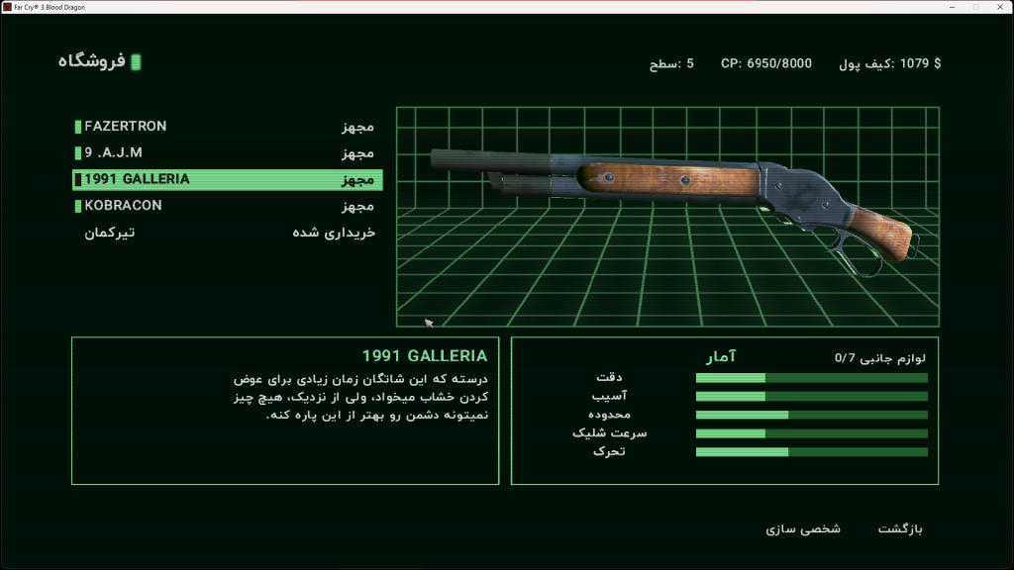Click the محدوده (range) stat bar
Screen dimensions: 1014x570
click(x=812, y=415)
